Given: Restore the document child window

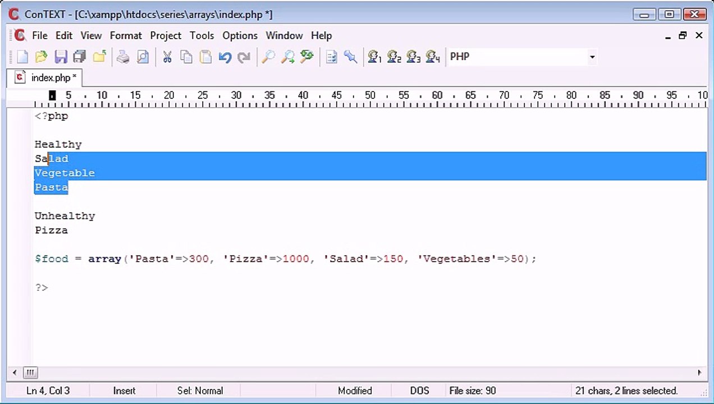Looking at the screenshot, I should tap(683, 35).
